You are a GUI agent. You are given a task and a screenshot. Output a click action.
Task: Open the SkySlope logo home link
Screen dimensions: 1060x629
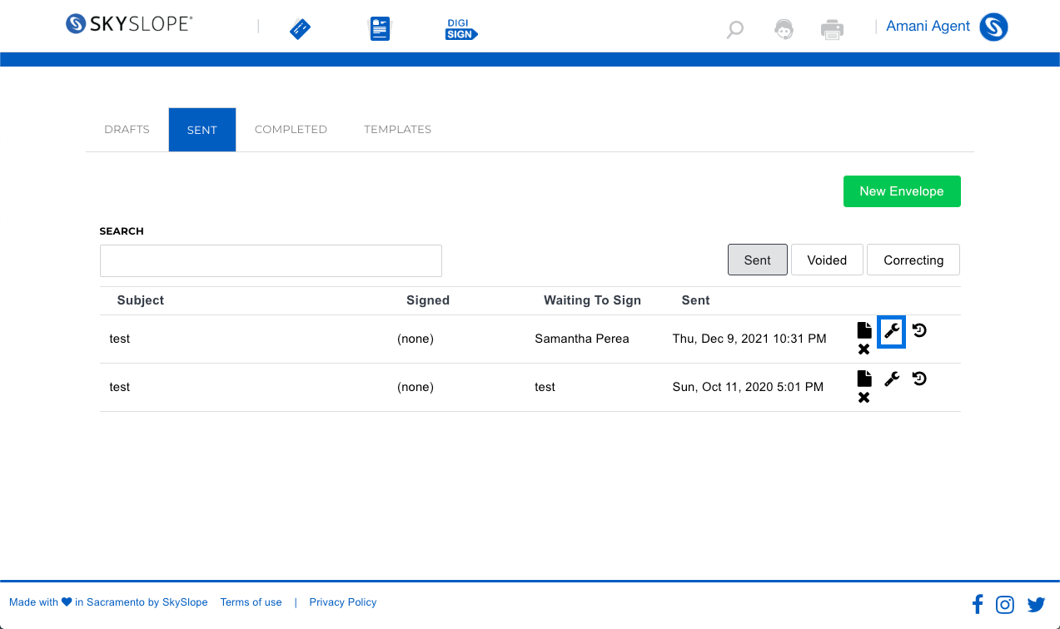coord(129,24)
